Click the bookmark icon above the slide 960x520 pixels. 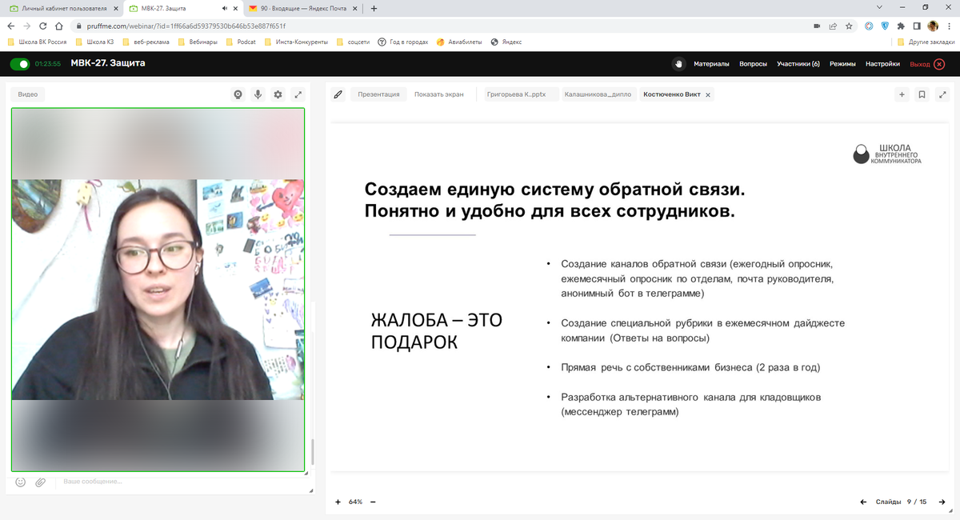[x=922, y=94]
